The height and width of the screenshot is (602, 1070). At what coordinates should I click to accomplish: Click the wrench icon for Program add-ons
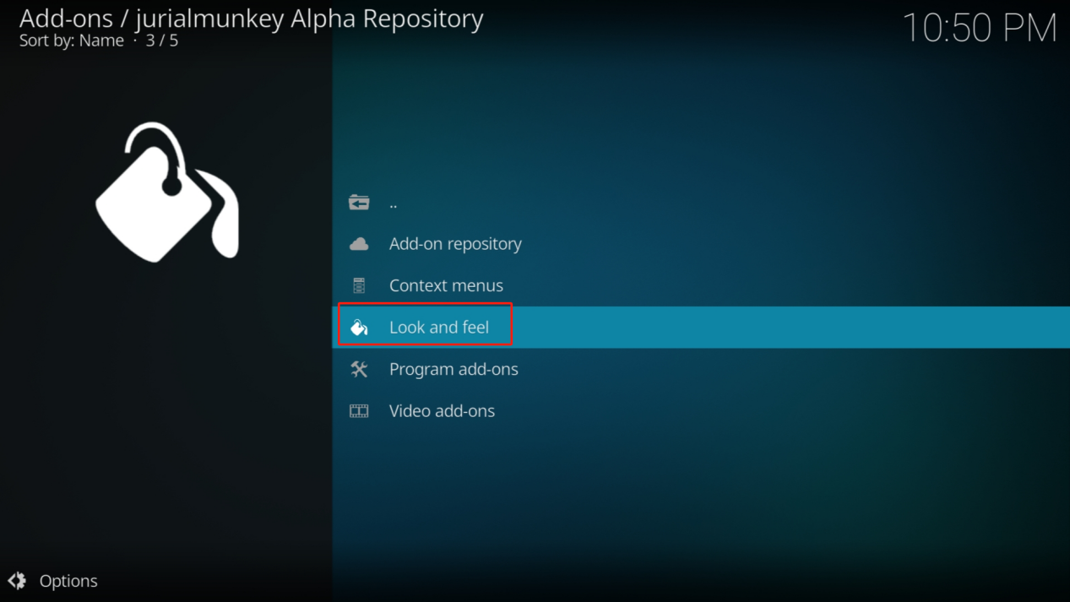359,369
